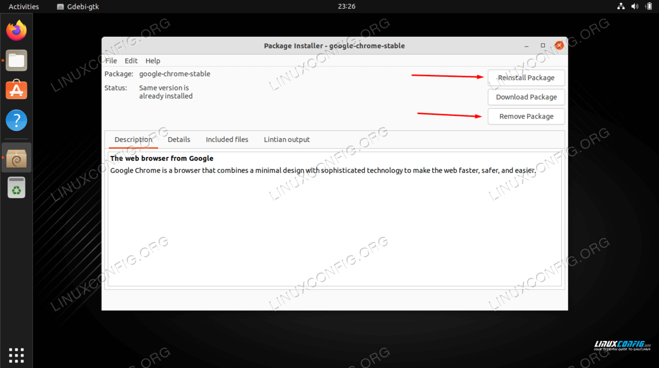Maximize the Package Installer window
The width and height of the screenshot is (659, 368).
pos(543,46)
